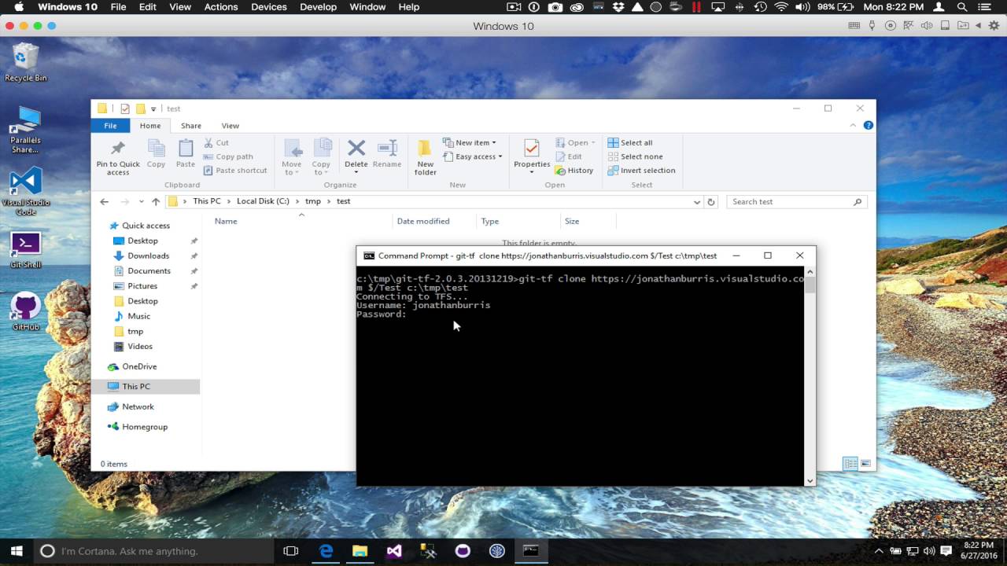Image resolution: width=1007 pixels, height=566 pixels.
Task: Open Task View on the taskbar
Action: point(291,551)
